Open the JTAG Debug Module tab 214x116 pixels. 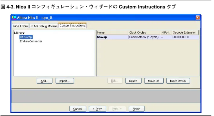[44, 26]
